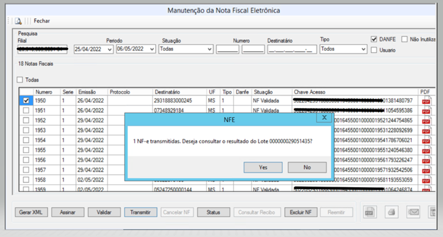Click the printer icon button
This screenshot has width=443, height=237.
tap(391, 212)
